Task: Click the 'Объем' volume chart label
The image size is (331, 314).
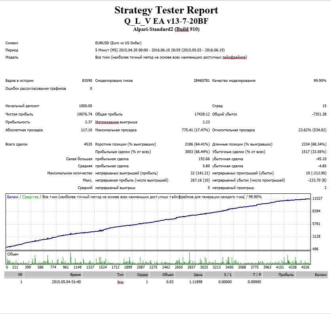Action: coord(13,254)
